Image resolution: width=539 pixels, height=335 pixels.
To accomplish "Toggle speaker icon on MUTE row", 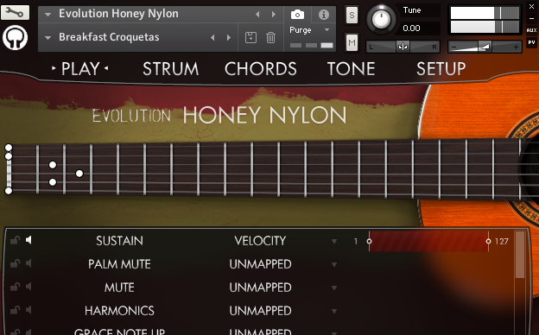I will point(29,287).
